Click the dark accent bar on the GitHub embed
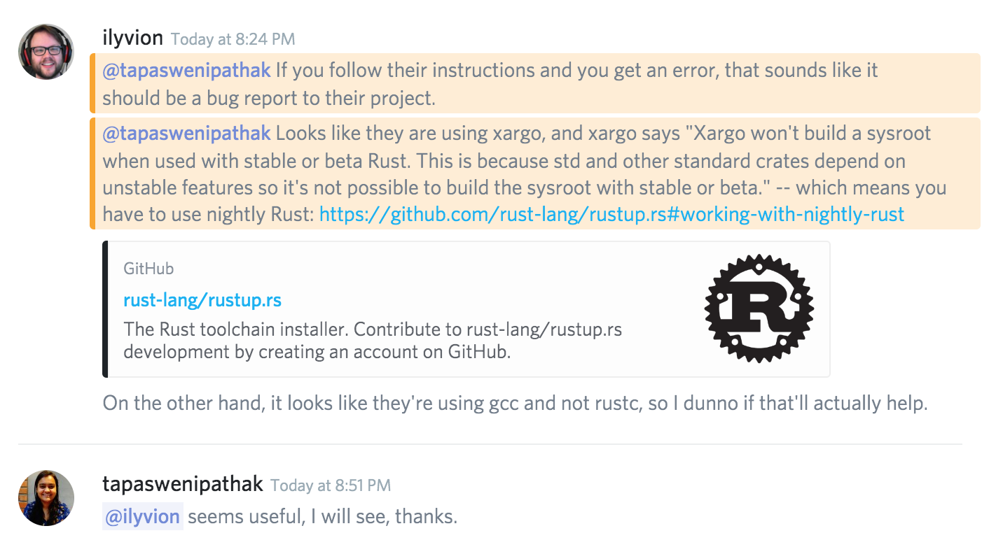The width and height of the screenshot is (989, 554). click(105, 308)
